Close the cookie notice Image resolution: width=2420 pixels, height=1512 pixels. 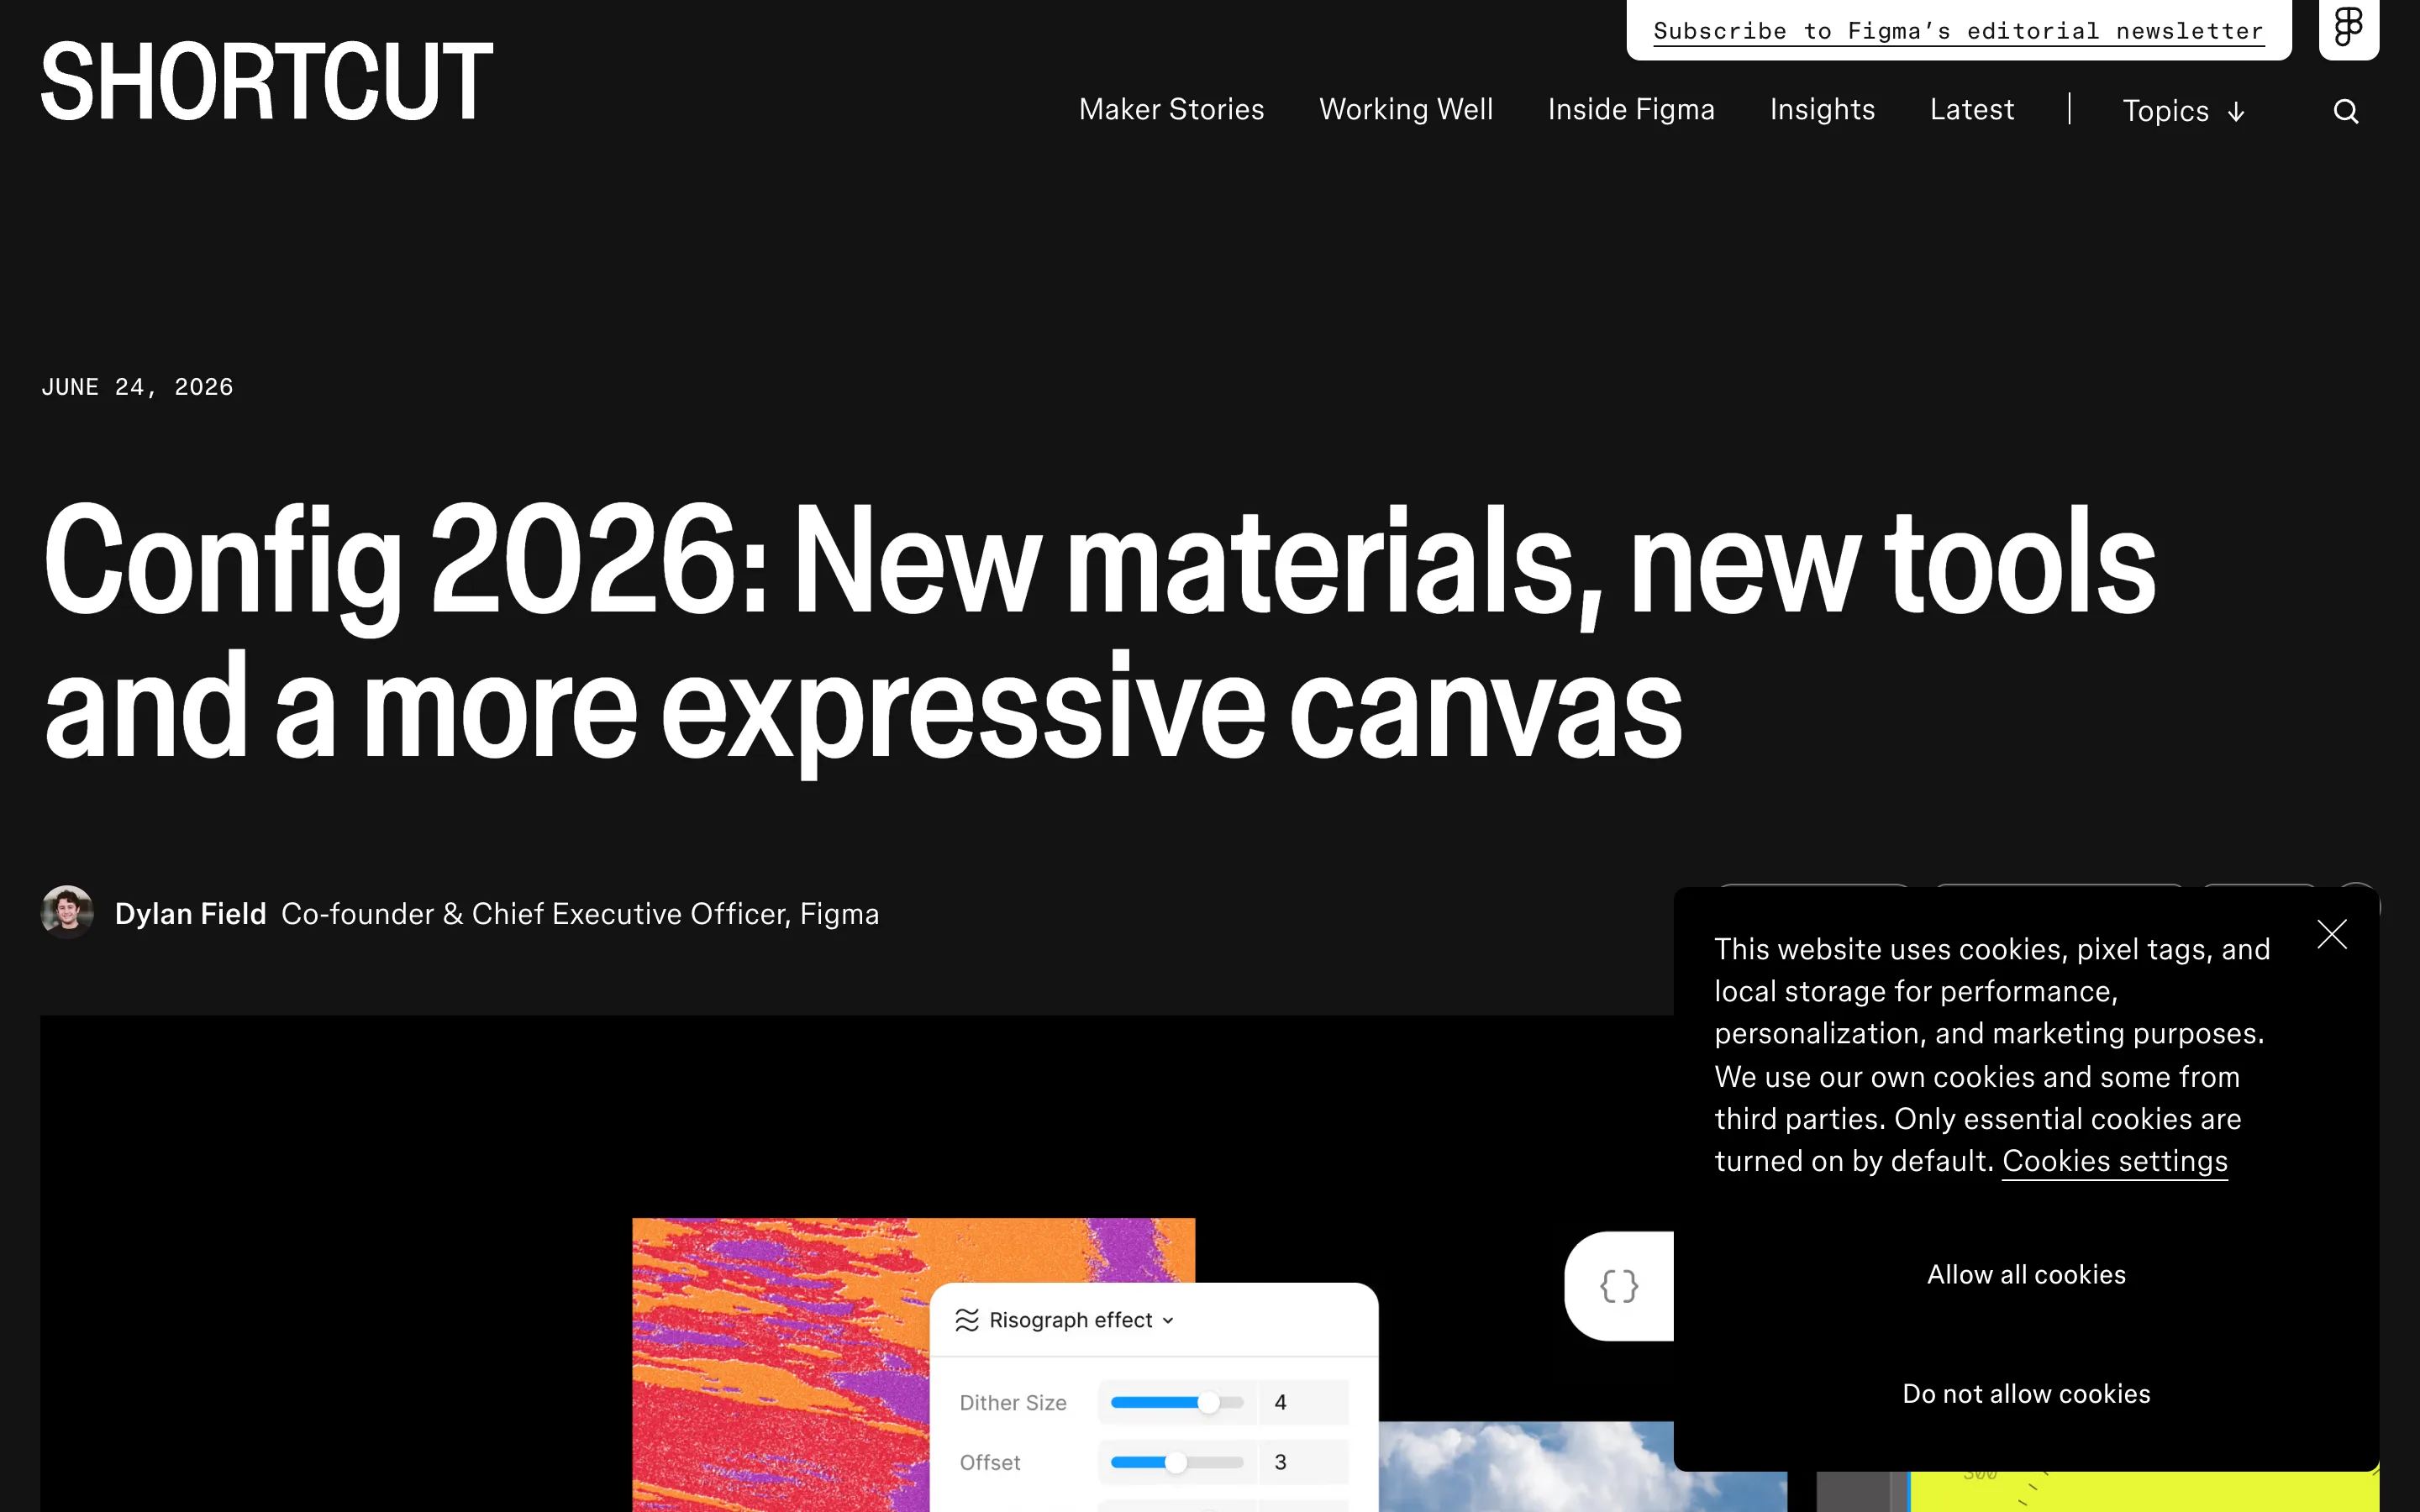click(2331, 934)
